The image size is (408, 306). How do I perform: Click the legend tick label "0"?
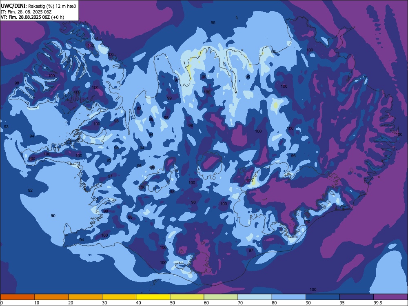(x=2, y=303)
